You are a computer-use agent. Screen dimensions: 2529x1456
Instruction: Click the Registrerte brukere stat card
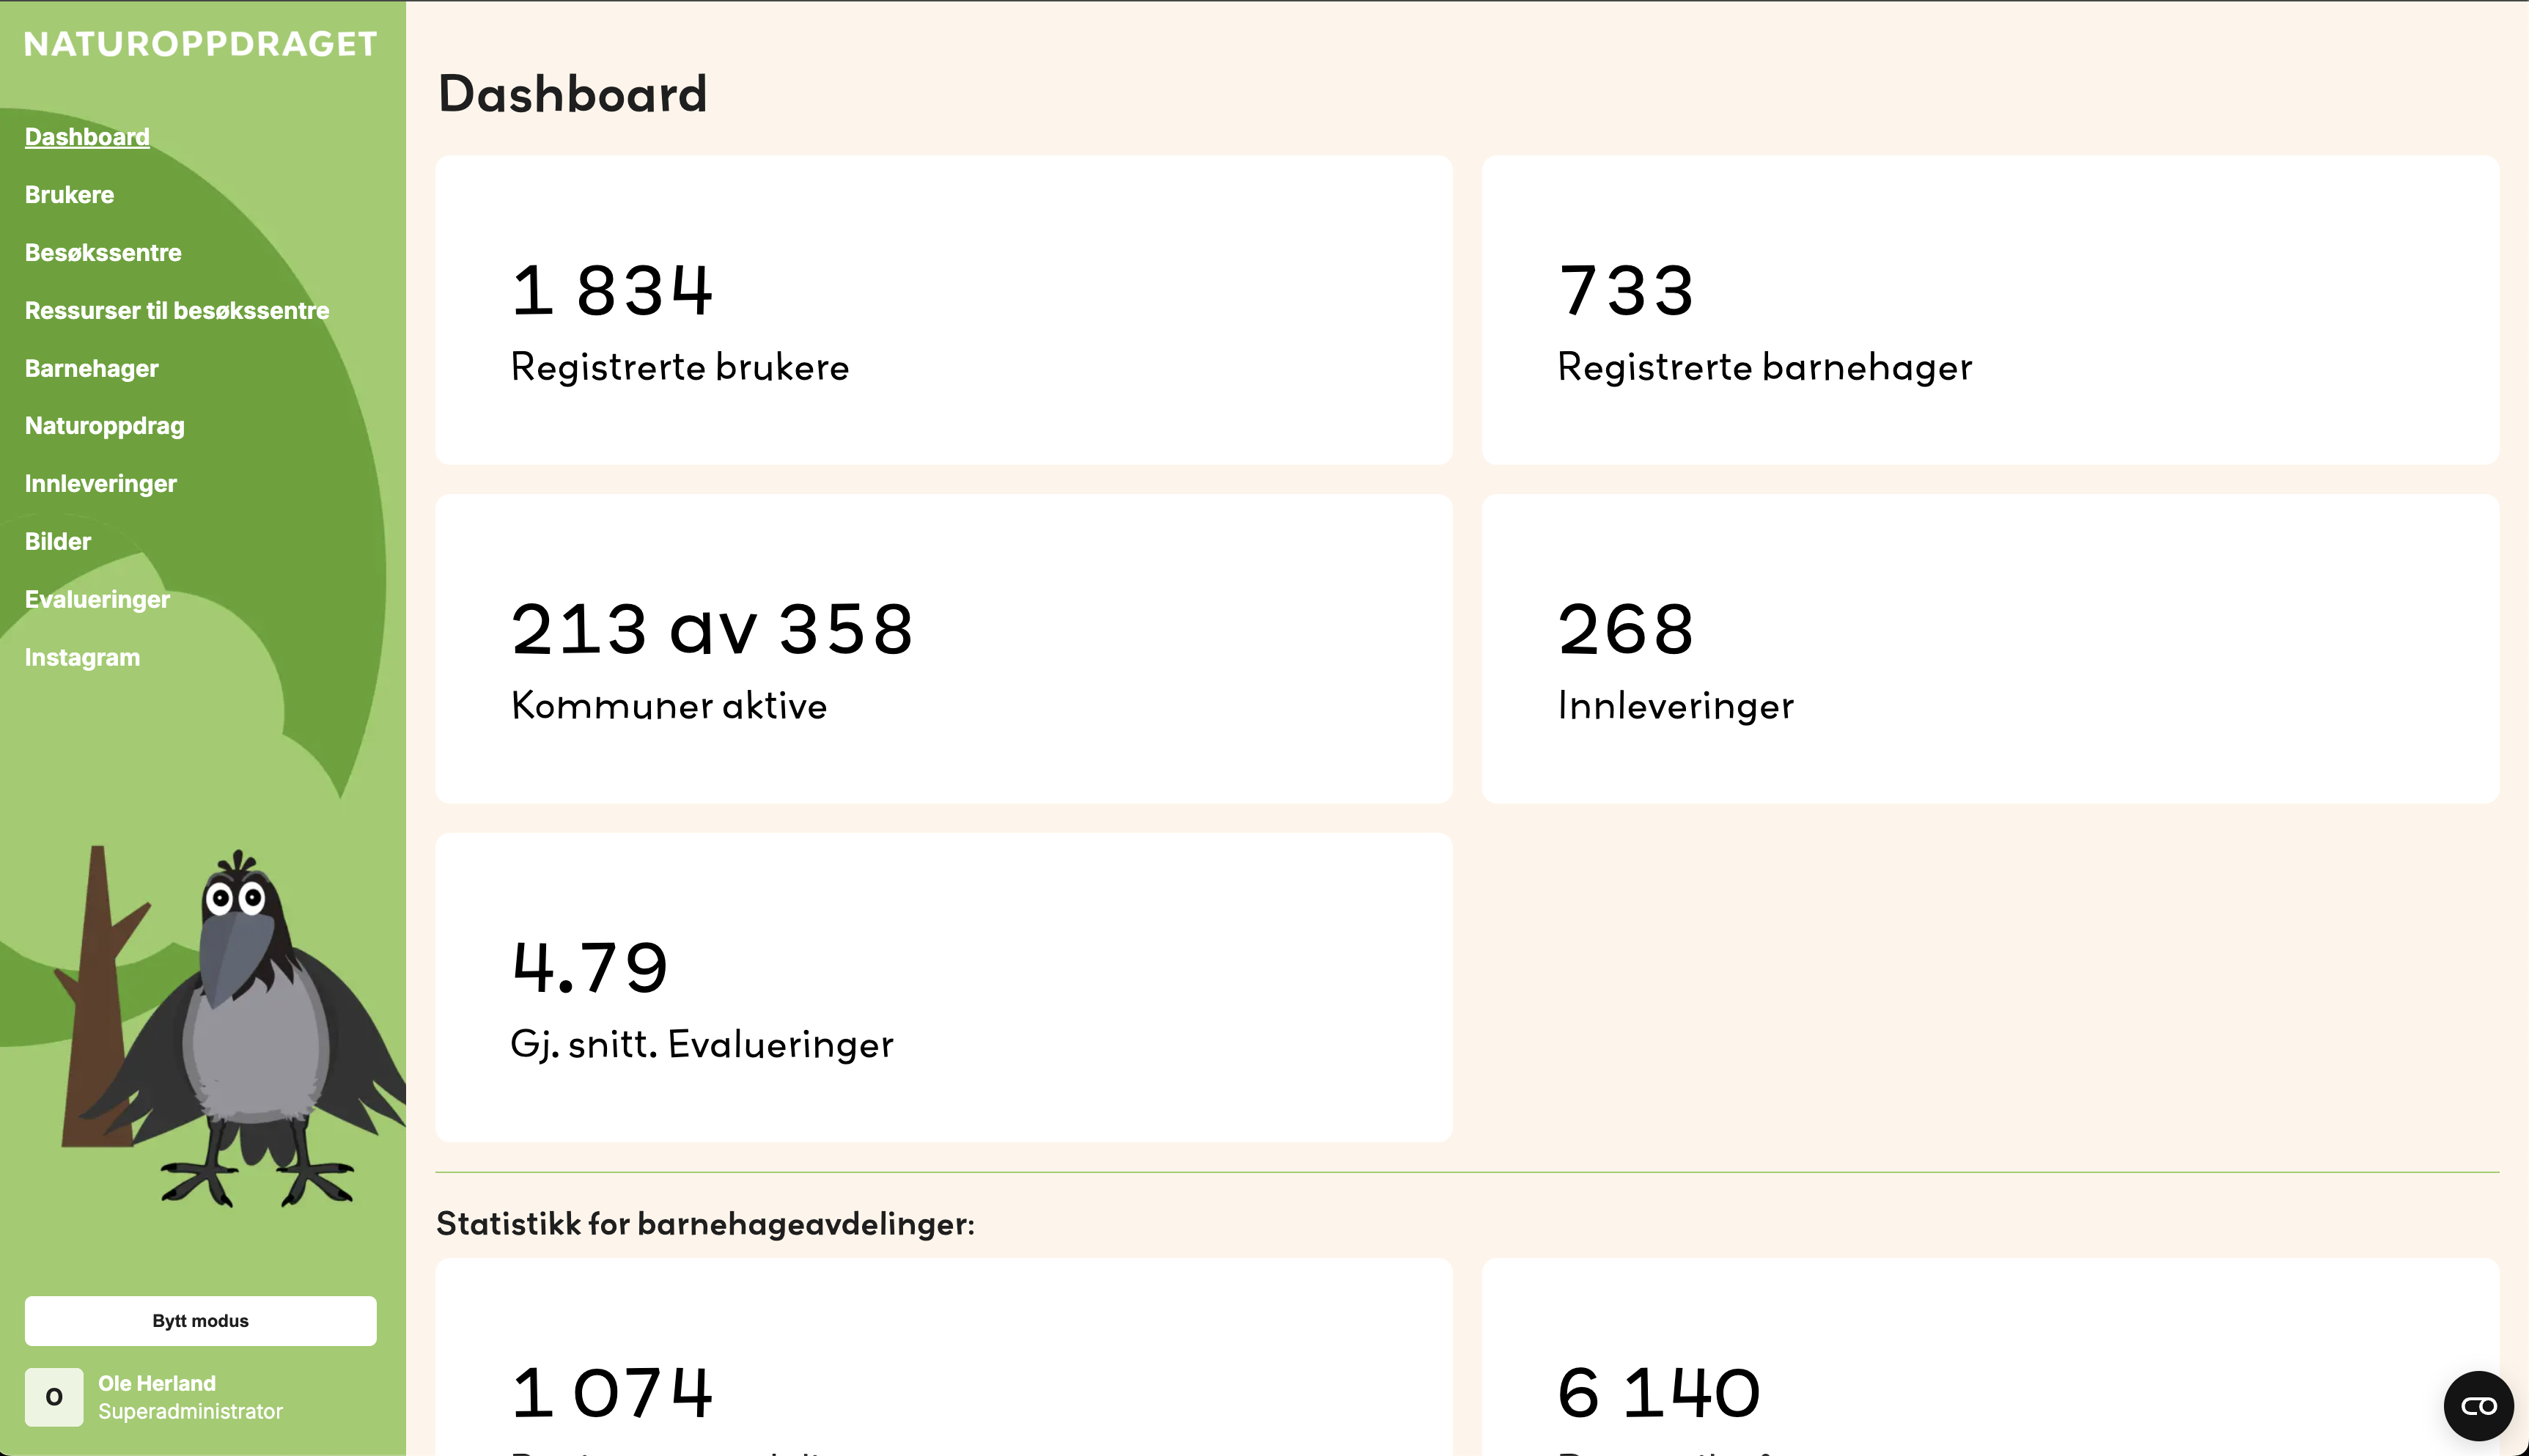943,310
